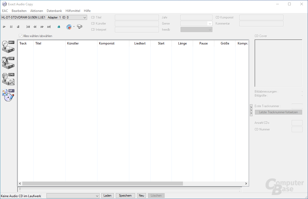Open the Hilfsmittel menu
308x199 pixels.
[73, 11]
